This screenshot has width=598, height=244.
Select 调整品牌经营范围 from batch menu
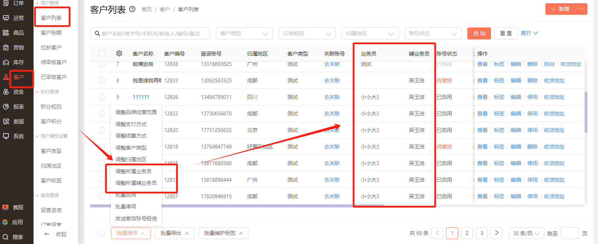point(136,112)
